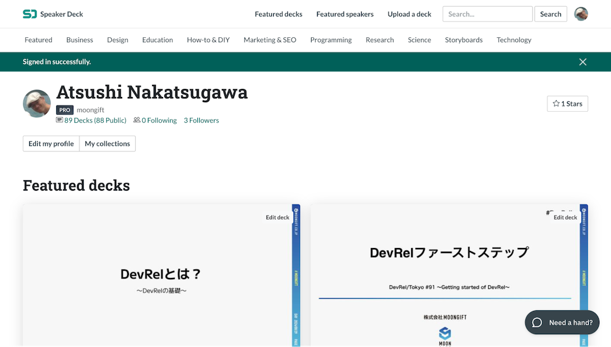Click the decks icon beside 89 Decks
Screen dimensions: 611x347
pos(60,120)
